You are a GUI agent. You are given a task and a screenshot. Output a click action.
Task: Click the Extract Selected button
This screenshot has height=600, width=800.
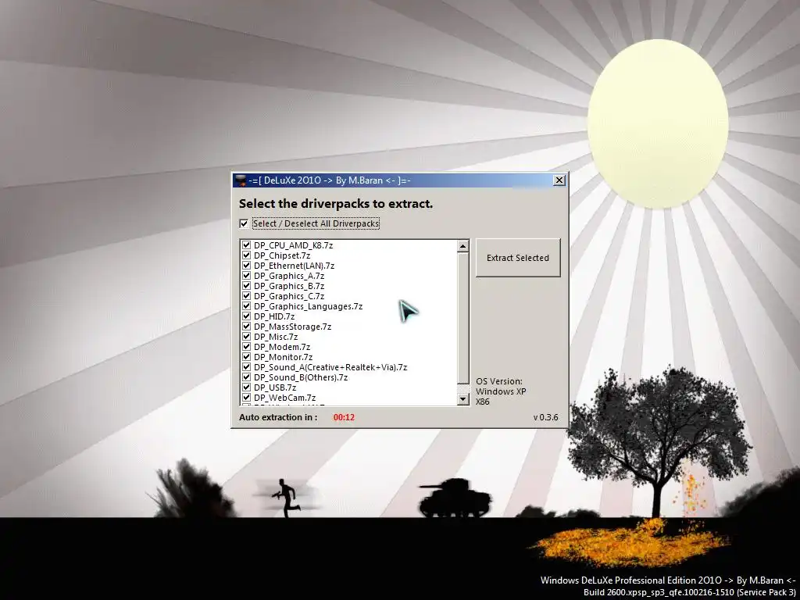(518, 258)
